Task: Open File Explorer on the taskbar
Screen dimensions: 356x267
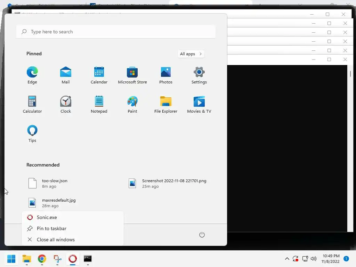Action: 26,259
